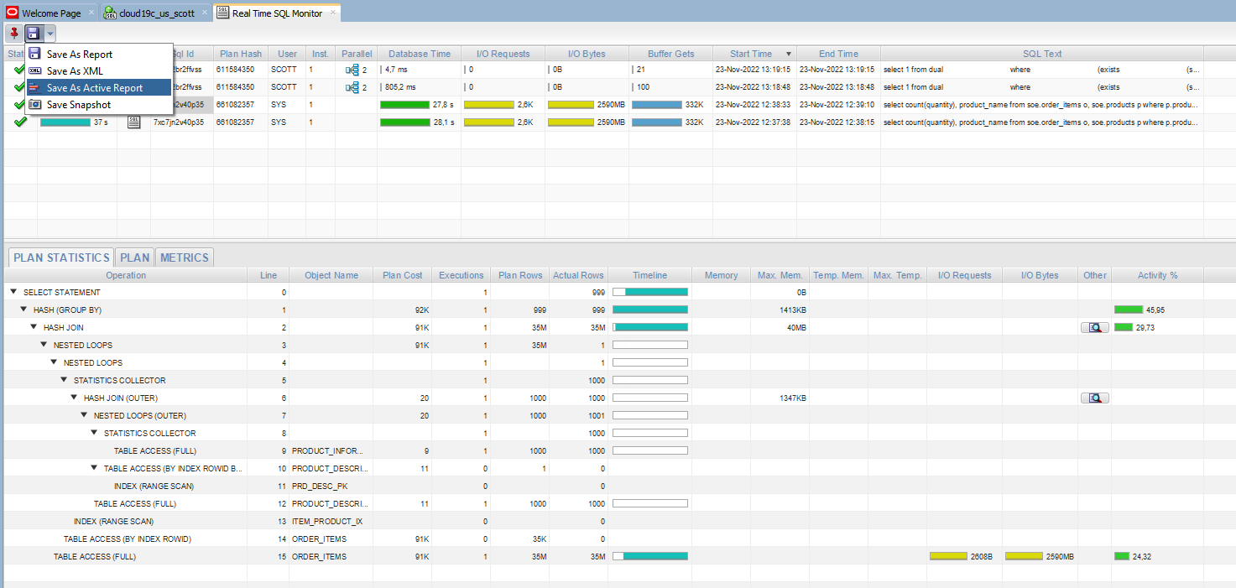Collapse the HASH JOIN (OUTER) plan node
Screen dimensions: 1236x588
(x=74, y=397)
